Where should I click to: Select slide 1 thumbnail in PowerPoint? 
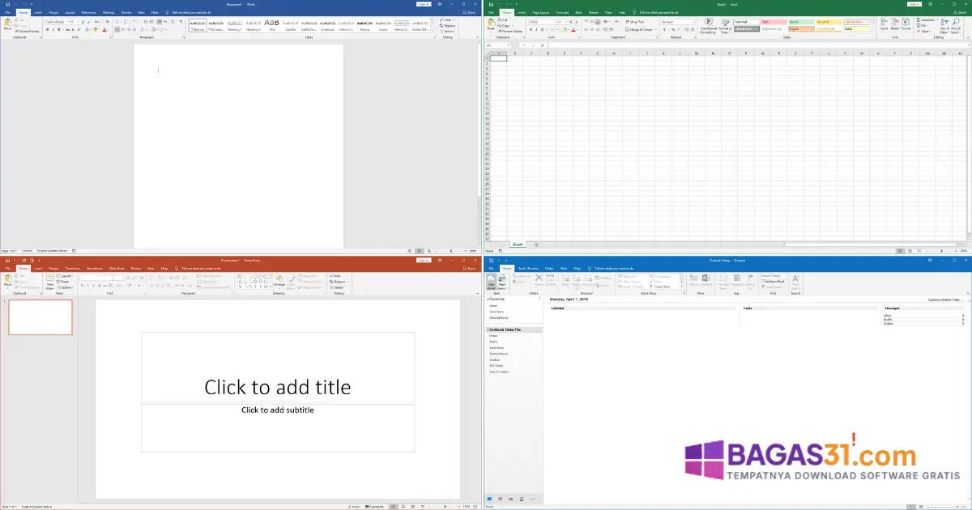pos(40,317)
